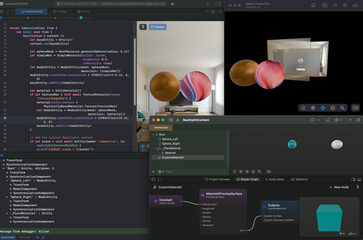
Task: Go back in Xcode editor history
Action: [x=8, y=11]
